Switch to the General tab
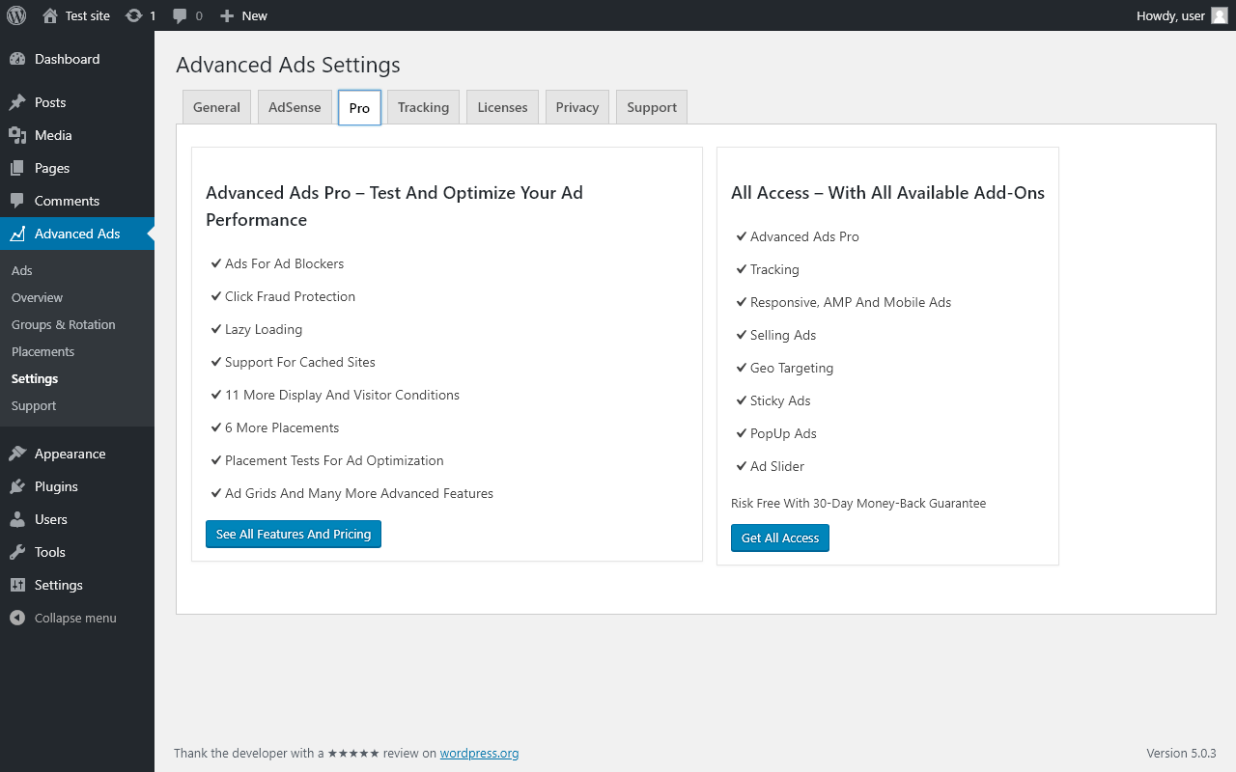The image size is (1236, 772). [x=216, y=107]
